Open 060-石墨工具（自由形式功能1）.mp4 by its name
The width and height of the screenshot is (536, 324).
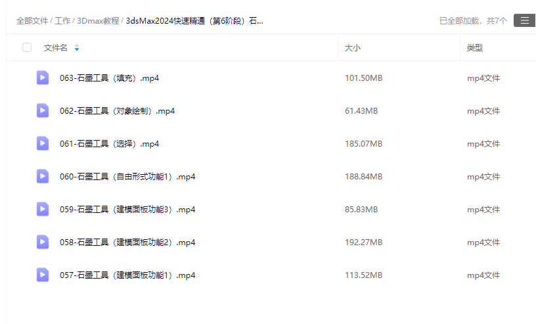click(127, 177)
